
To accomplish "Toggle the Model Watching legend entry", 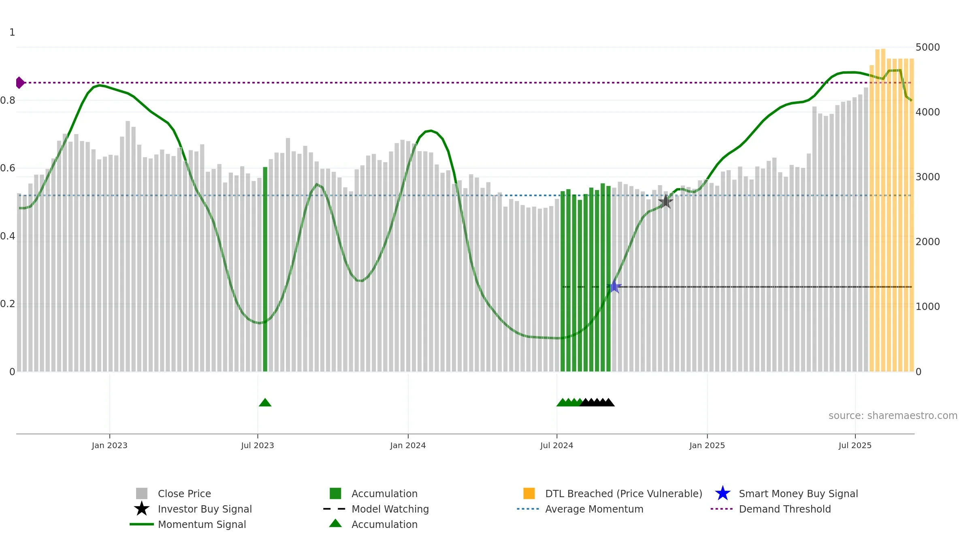I will click(x=376, y=509).
